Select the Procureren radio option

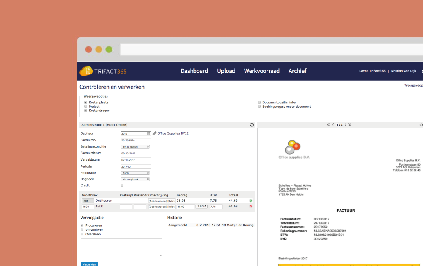click(82, 225)
